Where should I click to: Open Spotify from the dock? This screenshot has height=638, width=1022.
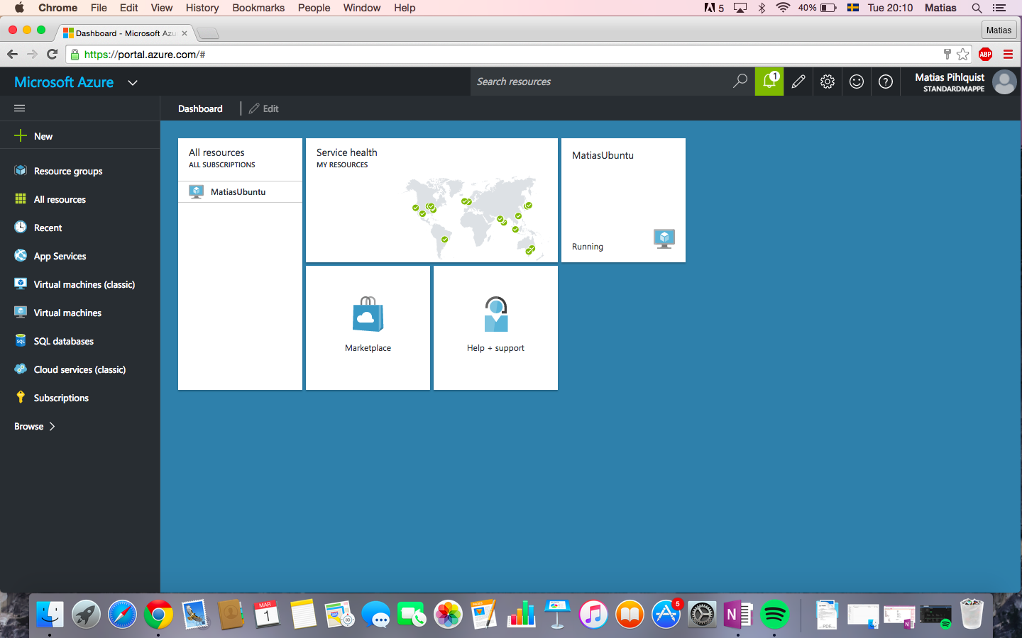[774, 614]
